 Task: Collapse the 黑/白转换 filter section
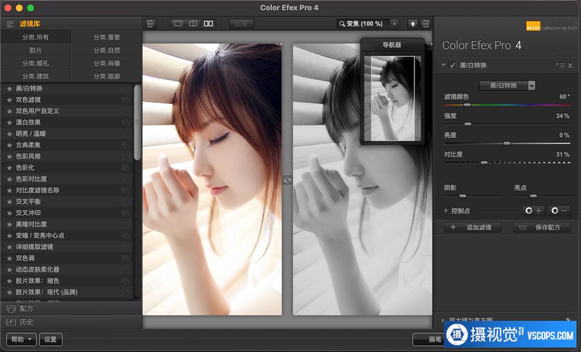click(x=443, y=65)
